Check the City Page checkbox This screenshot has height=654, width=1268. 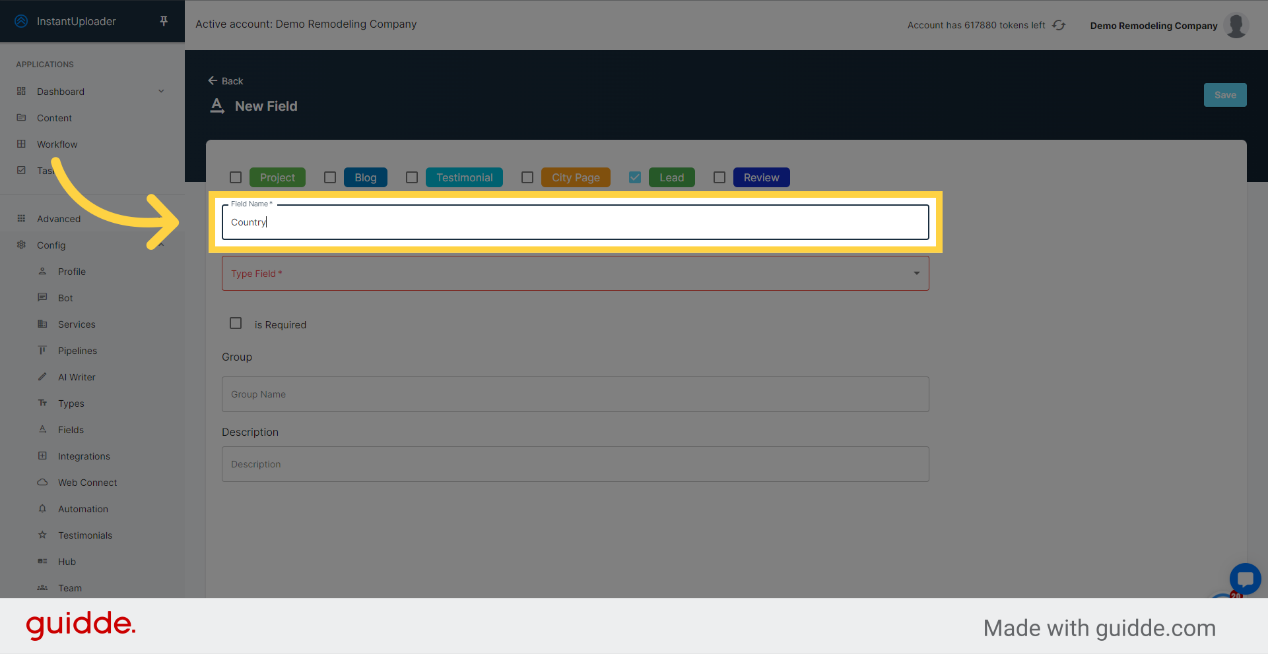point(527,177)
